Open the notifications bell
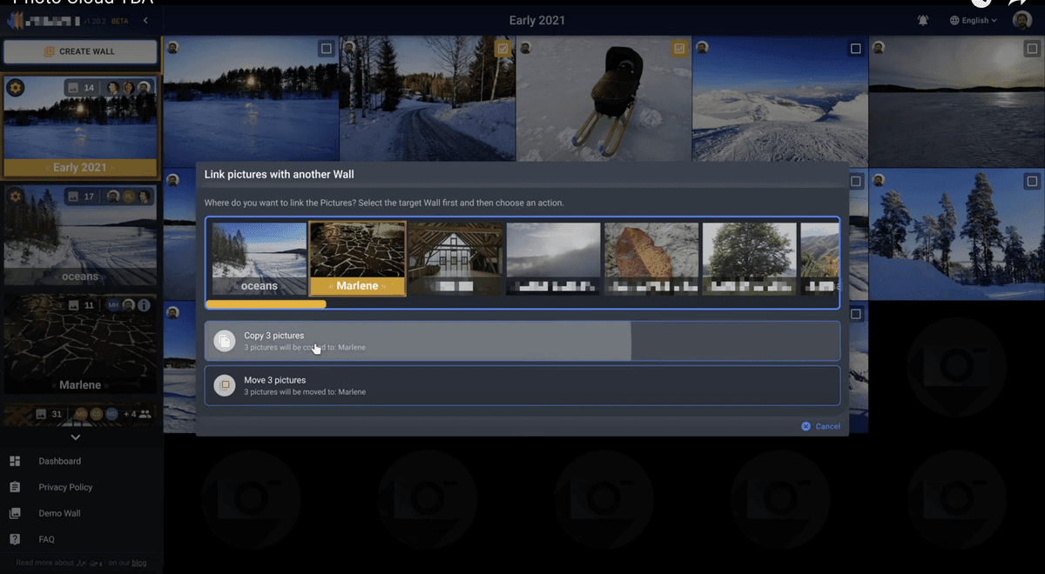The image size is (1045, 574). click(923, 20)
